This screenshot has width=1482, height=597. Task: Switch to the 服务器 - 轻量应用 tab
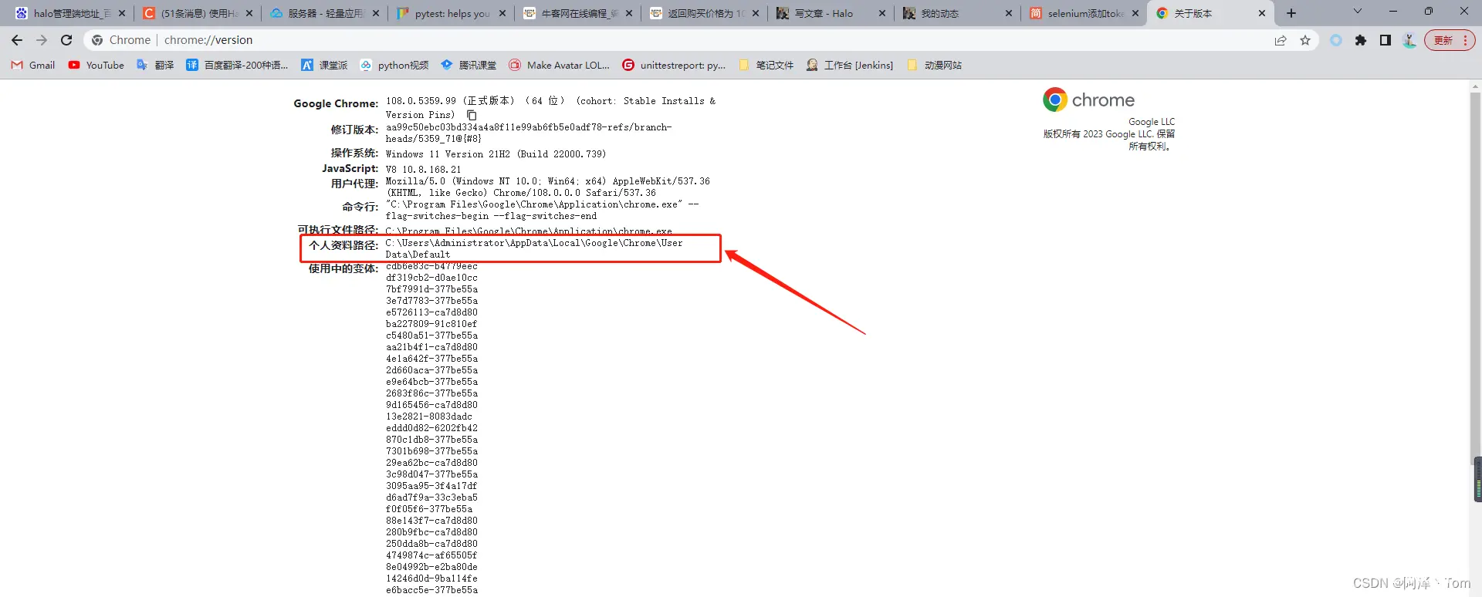(x=325, y=13)
